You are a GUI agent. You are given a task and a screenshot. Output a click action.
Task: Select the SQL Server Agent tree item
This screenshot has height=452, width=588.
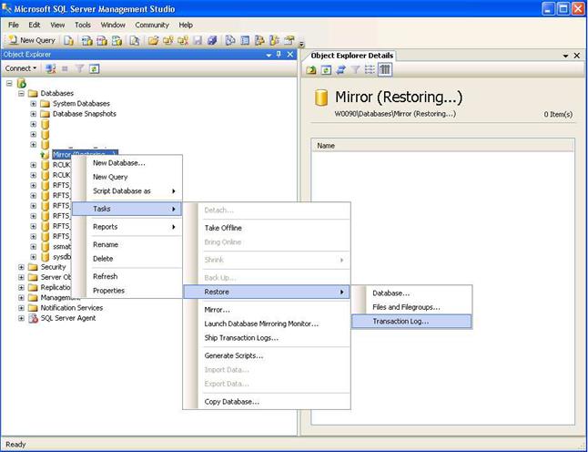(68, 318)
